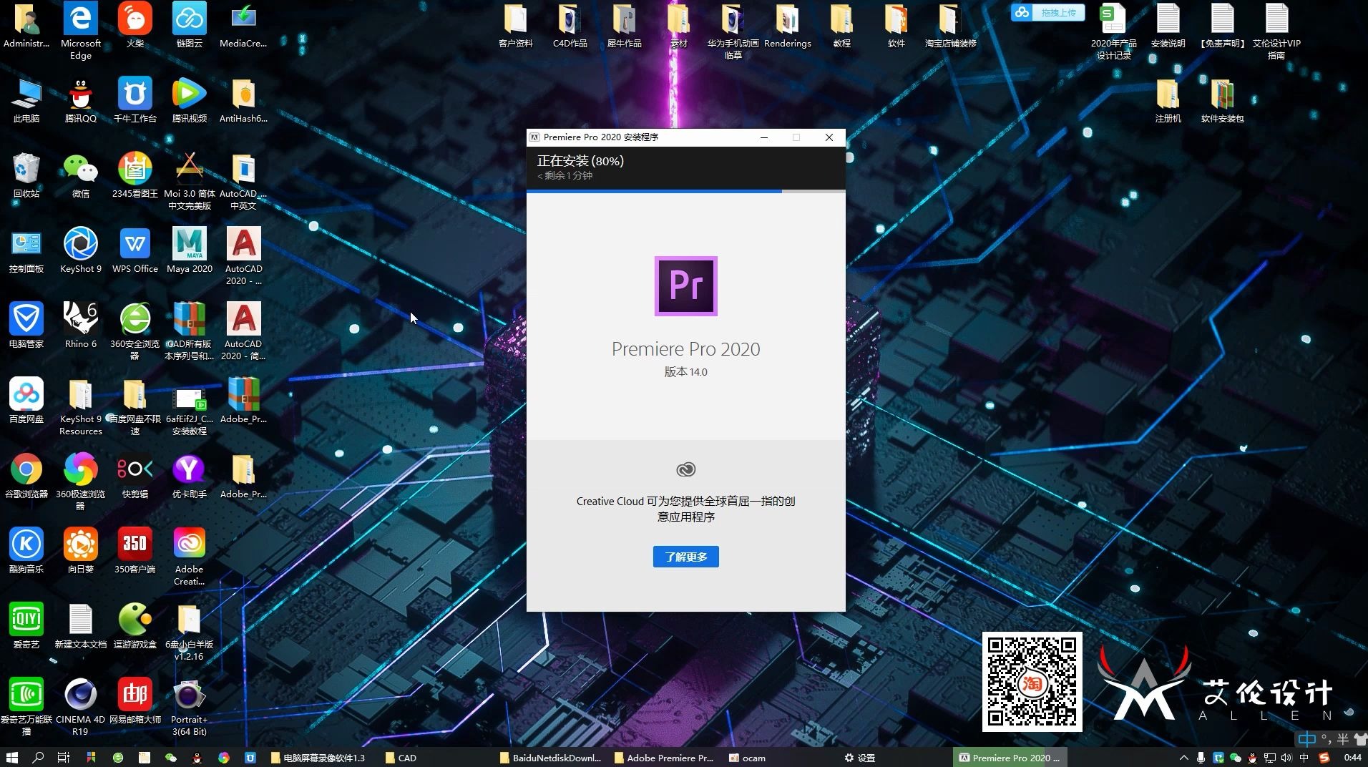The width and height of the screenshot is (1368, 767).
Task: Click the 了解更多 button in the installer
Action: click(x=685, y=557)
